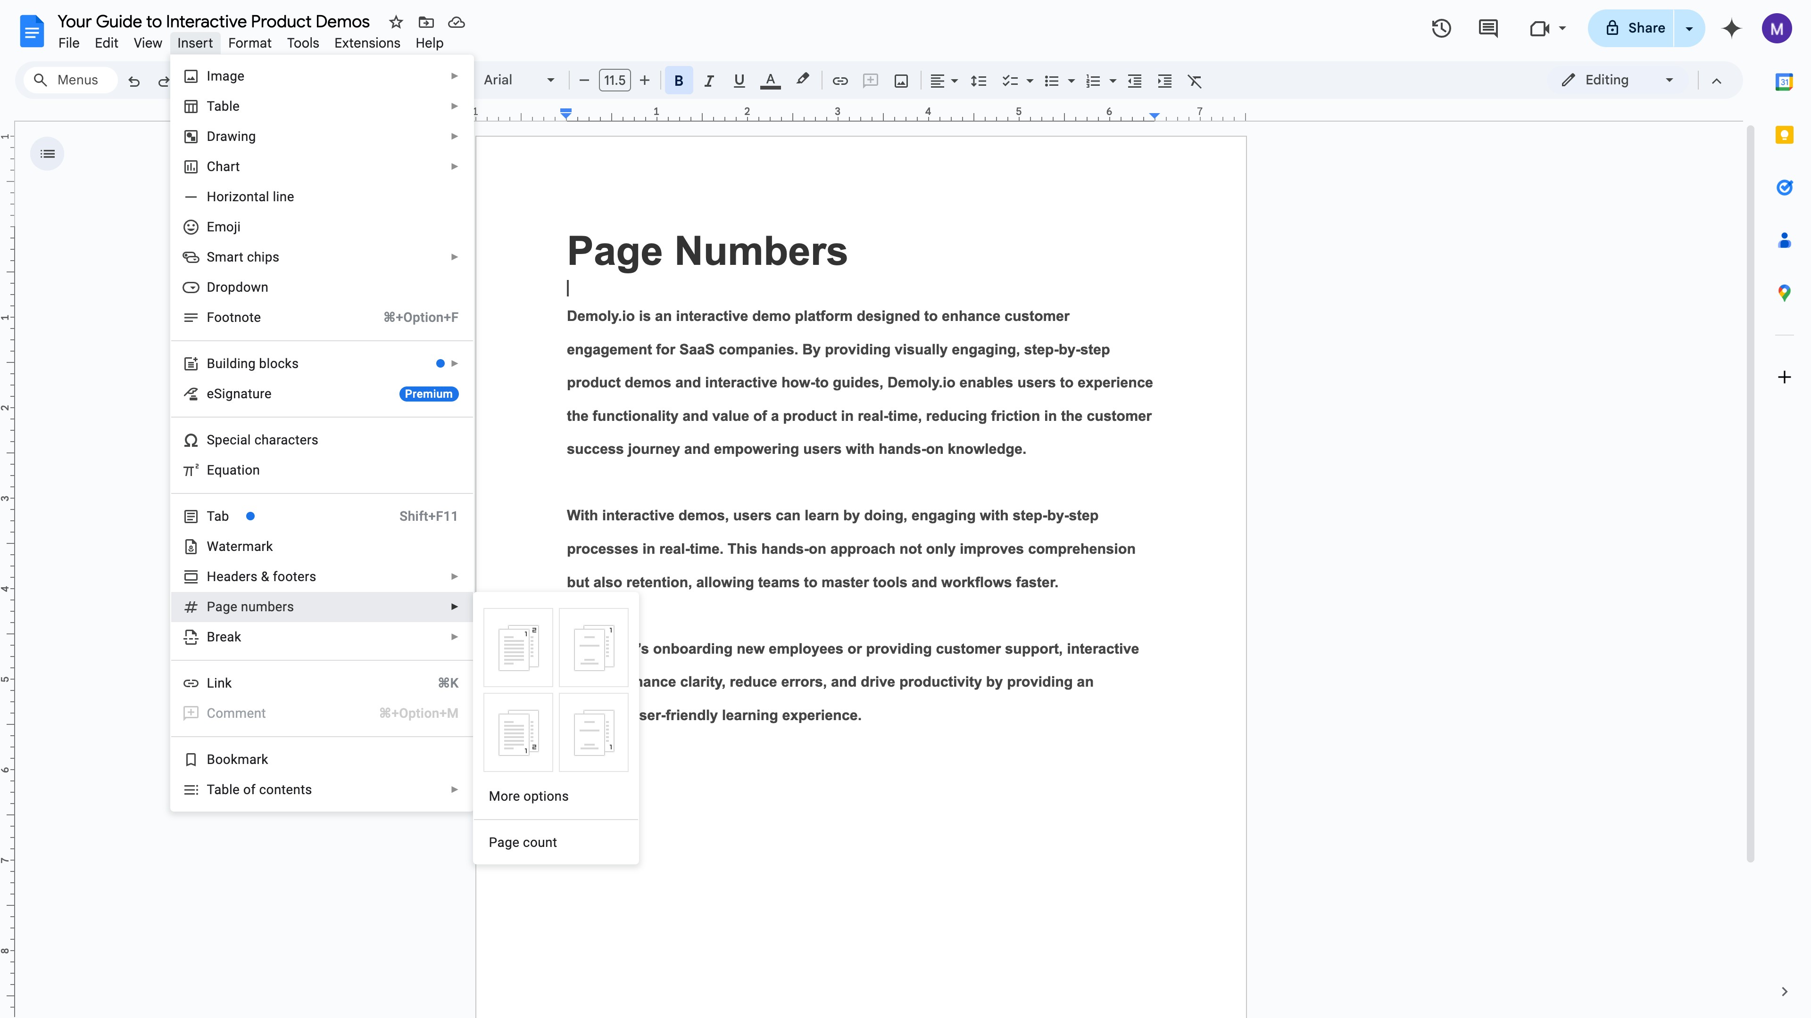1811x1018 pixels.
Task: Open the highlight color pen
Action: pyautogui.click(x=801, y=80)
